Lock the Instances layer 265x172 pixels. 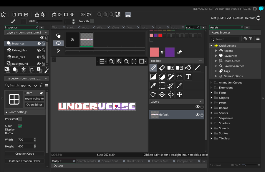click(43, 44)
